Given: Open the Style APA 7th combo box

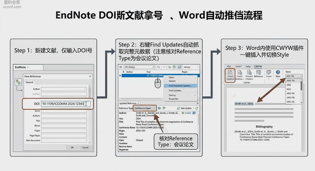Looking at the screenshot, I should pyautogui.click(x=294, y=76).
